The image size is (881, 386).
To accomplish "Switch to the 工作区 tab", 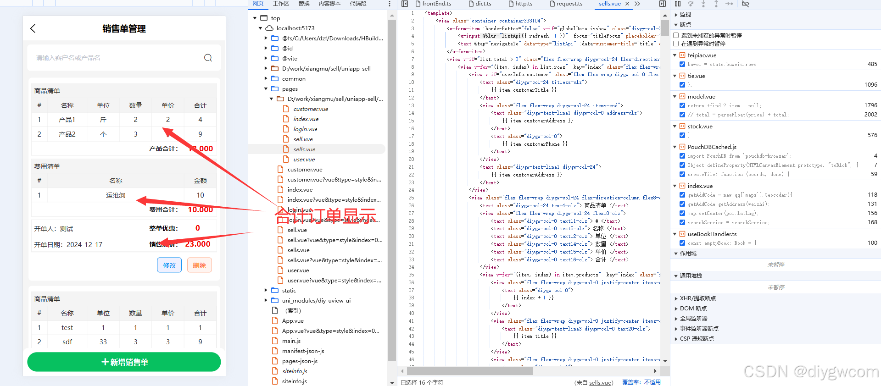I will (x=281, y=4).
